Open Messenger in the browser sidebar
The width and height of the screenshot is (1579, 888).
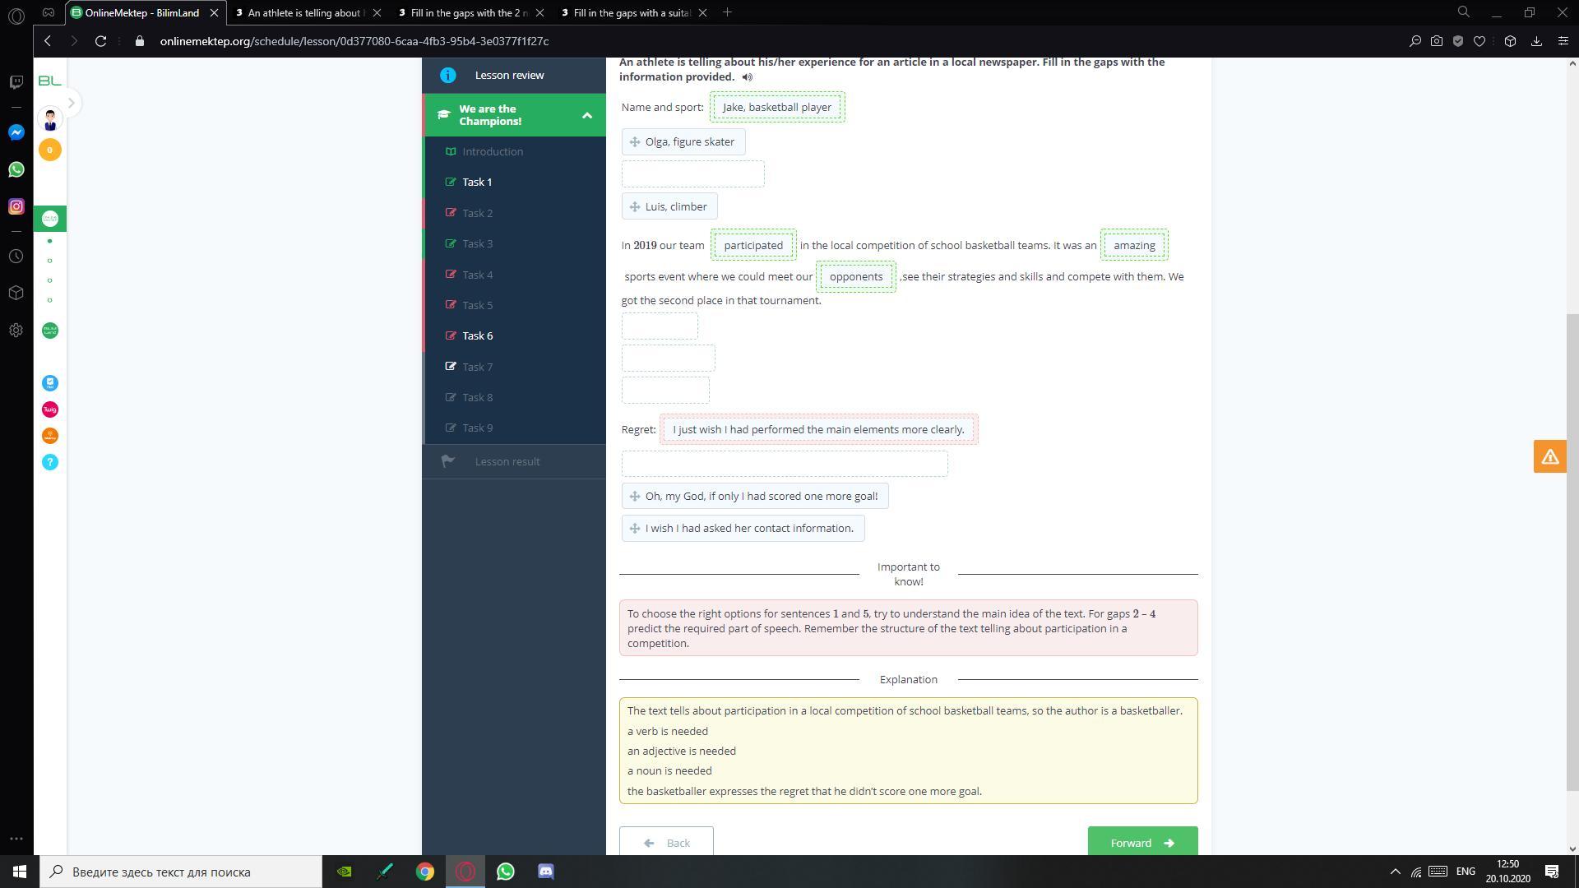(16, 132)
